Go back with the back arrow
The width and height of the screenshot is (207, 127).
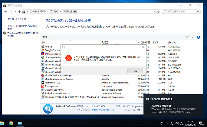[x=5, y=11]
